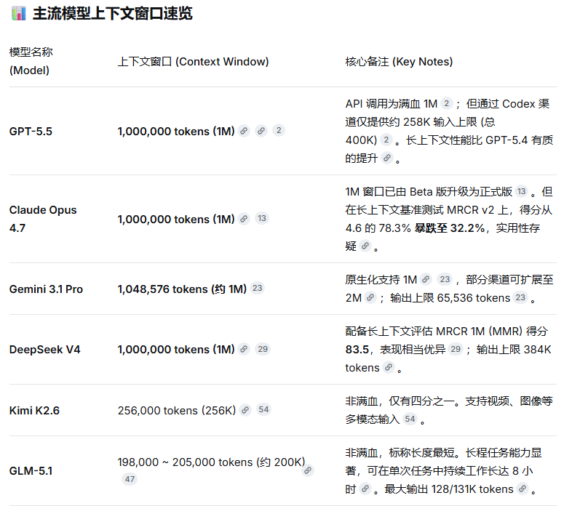The height and width of the screenshot is (506, 564).
Task: Click the bar chart icon beside the title
Action: click(19, 14)
